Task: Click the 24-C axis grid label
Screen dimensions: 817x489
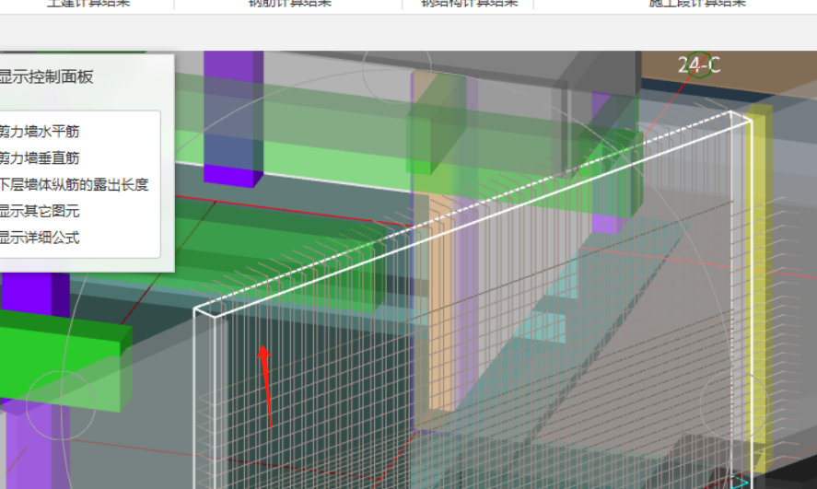Action: click(x=699, y=65)
